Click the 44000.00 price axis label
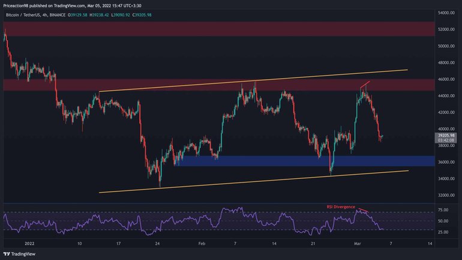This screenshot has width=462, height=260. point(446,96)
